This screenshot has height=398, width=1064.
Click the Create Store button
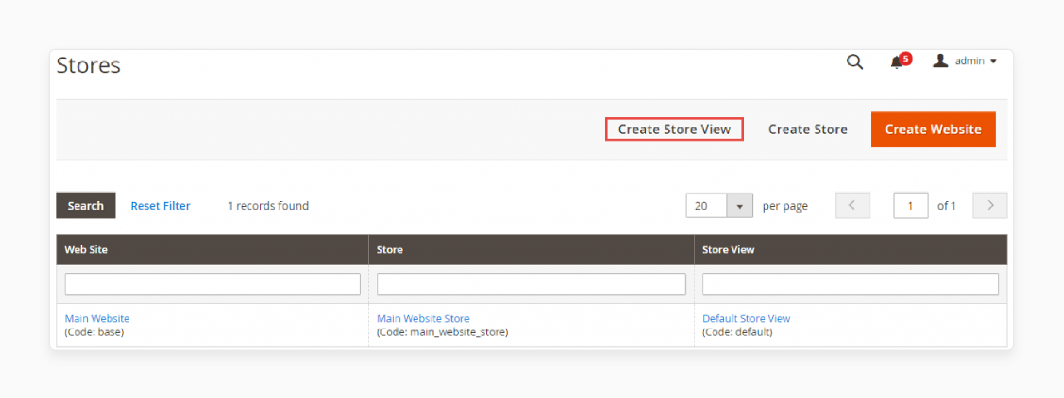coord(808,129)
